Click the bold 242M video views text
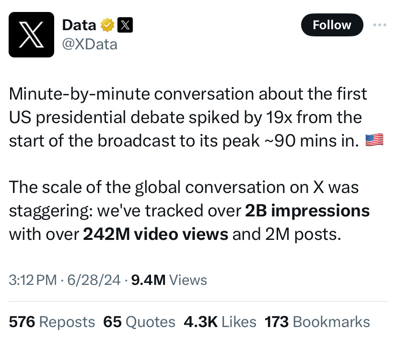397x339 pixels. tap(156, 234)
